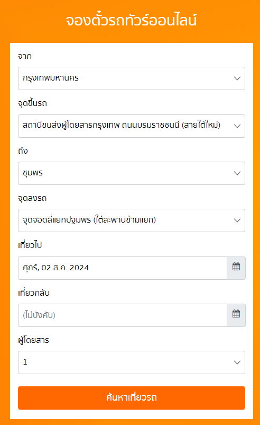The width and height of the screenshot is (260, 425).
Task: Click the return date field (ไม่บังคับ)
Action: click(123, 315)
